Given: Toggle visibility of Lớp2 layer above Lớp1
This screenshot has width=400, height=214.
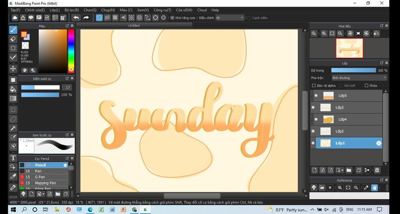Looking at the screenshot, I should point(313,131).
